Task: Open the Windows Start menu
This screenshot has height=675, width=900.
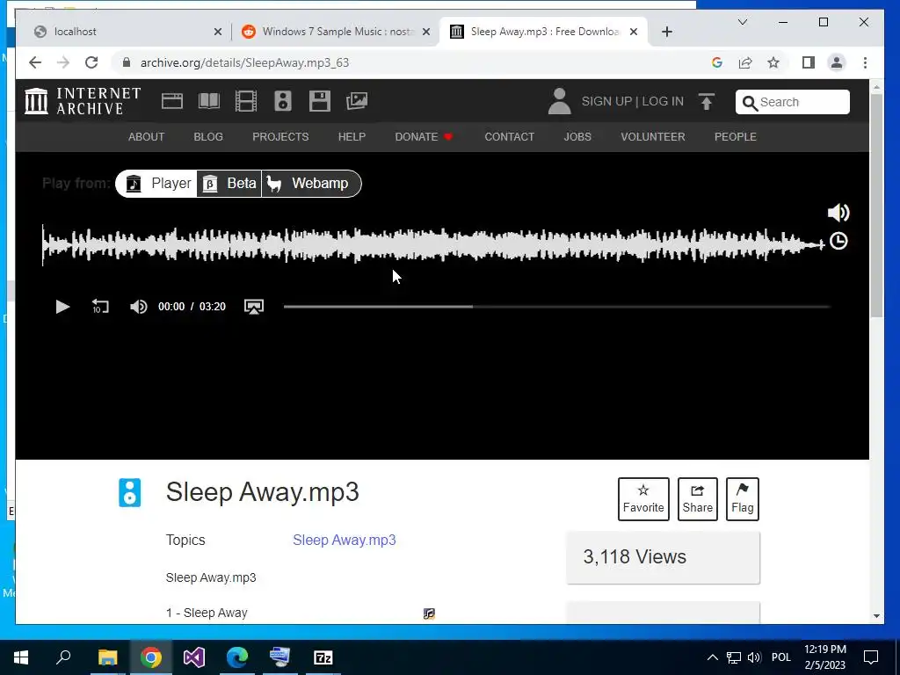Action: tap(21, 657)
